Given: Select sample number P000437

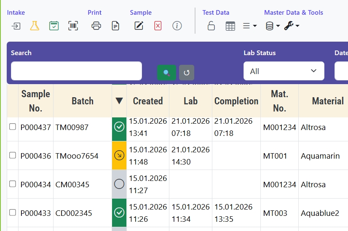Looking at the screenshot, I should [x=35, y=127].
